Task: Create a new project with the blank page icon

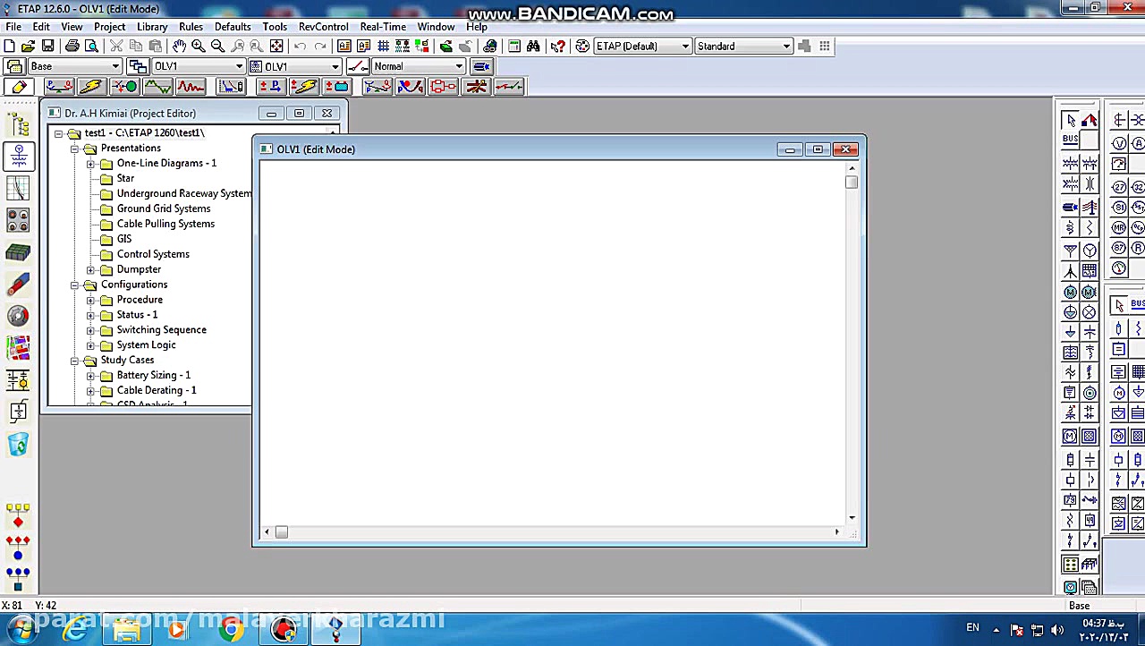Action: [x=9, y=47]
